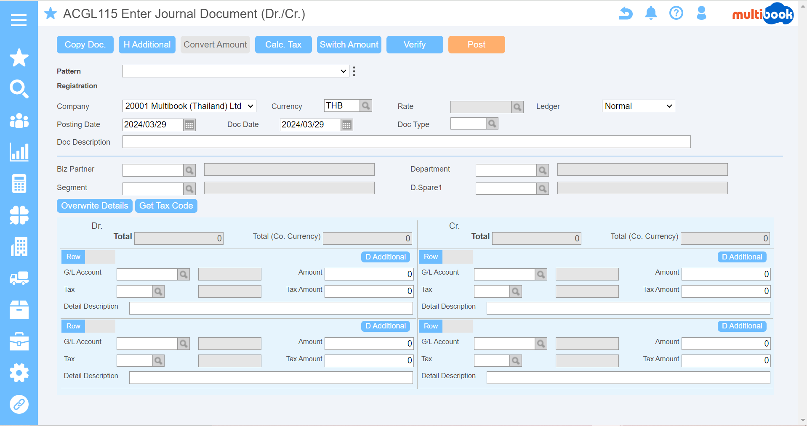Screen dimensions: 807x426
Task: Open the archive box sidebar icon
Action: click(x=19, y=310)
